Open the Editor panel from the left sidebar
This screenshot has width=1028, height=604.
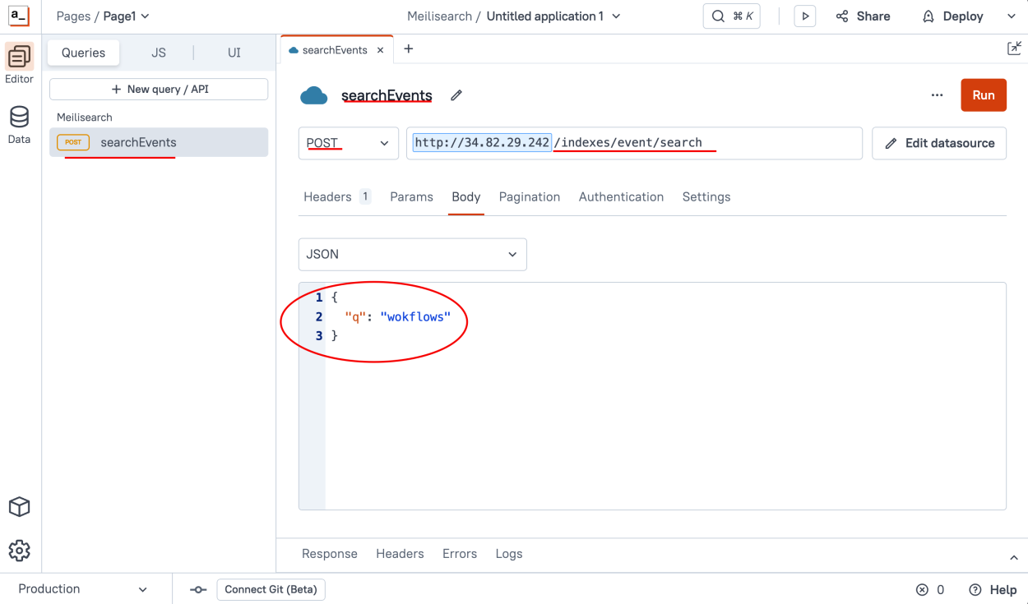coord(19,58)
